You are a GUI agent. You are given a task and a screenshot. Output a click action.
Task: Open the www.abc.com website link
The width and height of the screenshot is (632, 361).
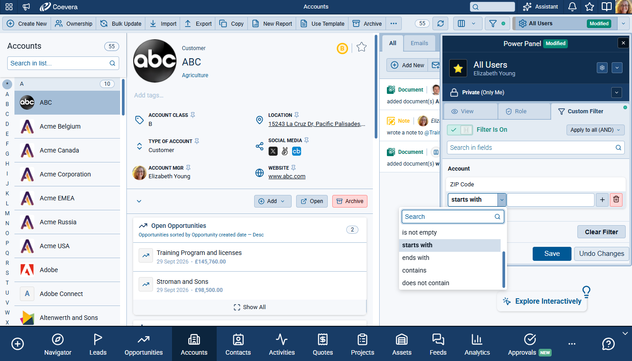[x=287, y=176]
